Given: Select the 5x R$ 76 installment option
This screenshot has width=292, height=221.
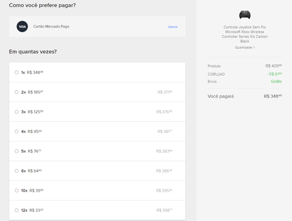Looking at the screenshot, I should click(16, 151).
